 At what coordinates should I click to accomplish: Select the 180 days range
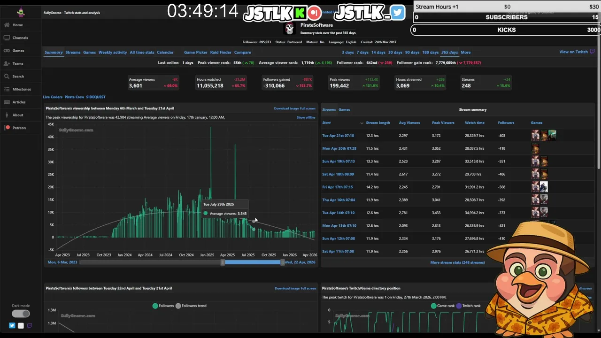click(x=431, y=52)
